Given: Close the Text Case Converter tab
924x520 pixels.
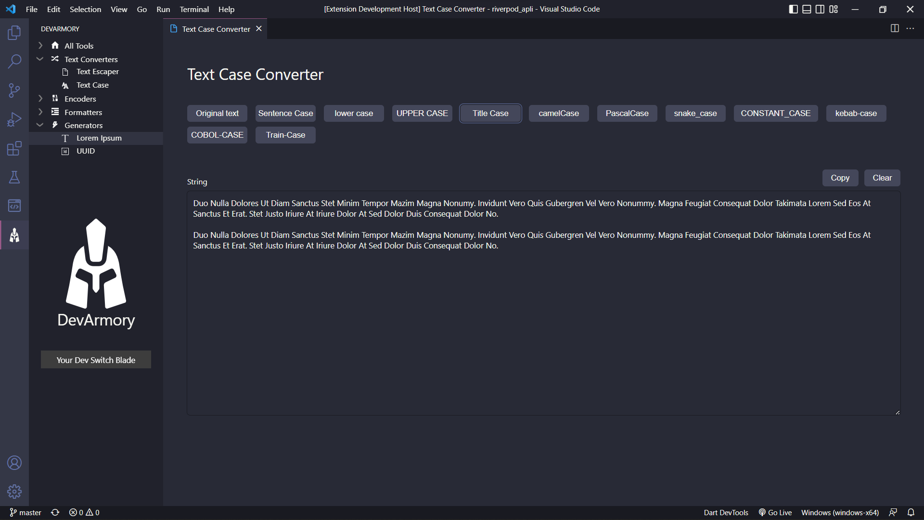Looking at the screenshot, I should tap(259, 29).
